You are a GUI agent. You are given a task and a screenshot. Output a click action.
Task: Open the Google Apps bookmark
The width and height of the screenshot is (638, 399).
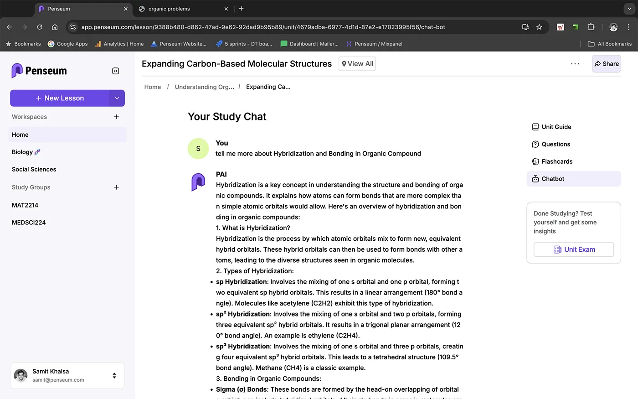click(68, 44)
